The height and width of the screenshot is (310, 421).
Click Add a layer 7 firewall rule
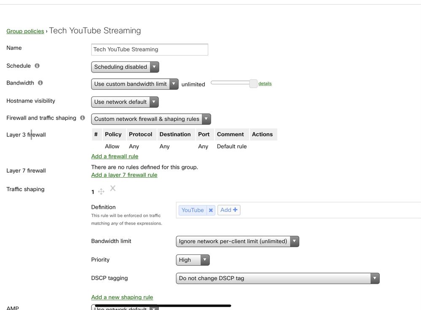pos(124,175)
